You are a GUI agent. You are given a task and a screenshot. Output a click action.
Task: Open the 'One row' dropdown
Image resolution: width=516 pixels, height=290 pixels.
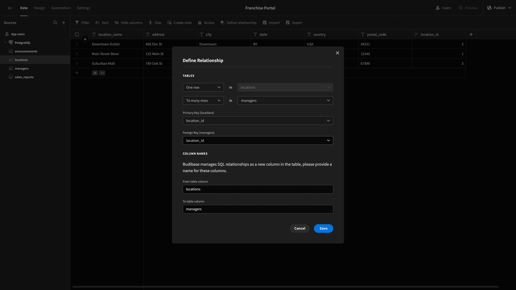203,87
